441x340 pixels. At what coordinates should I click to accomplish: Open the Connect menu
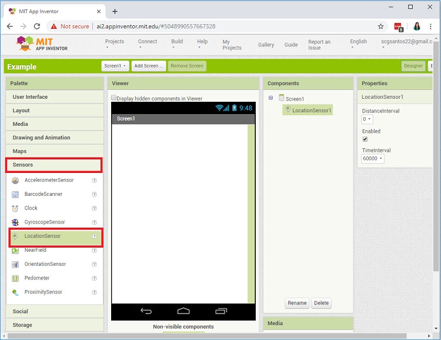click(x=148, y=44)
